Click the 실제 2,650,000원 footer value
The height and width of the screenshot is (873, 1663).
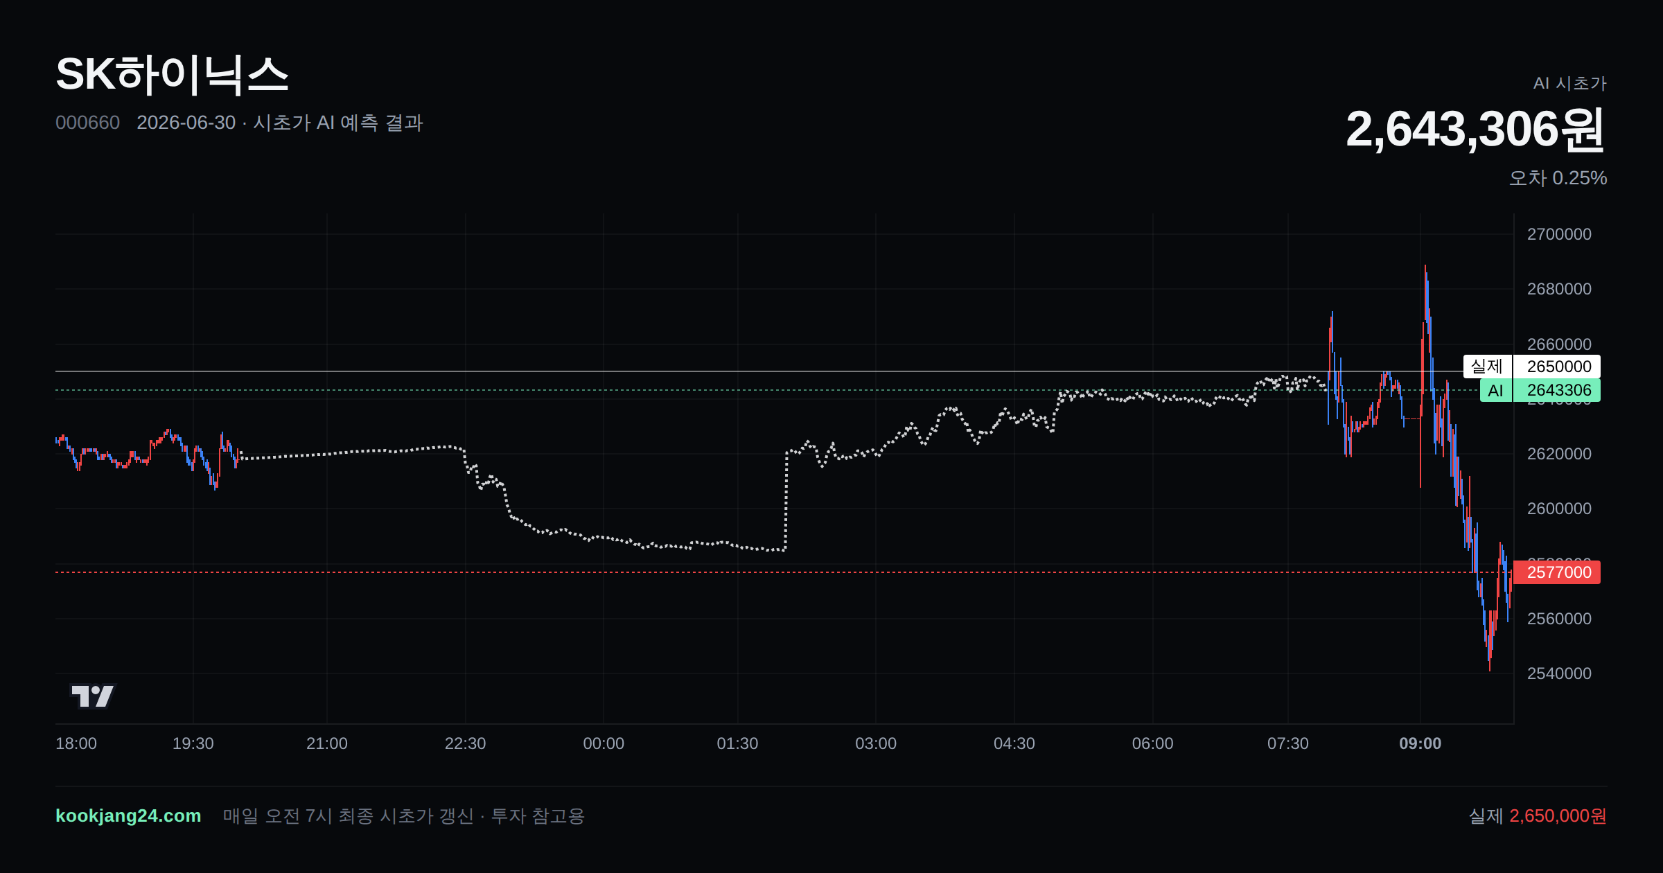coord(1538,815)
